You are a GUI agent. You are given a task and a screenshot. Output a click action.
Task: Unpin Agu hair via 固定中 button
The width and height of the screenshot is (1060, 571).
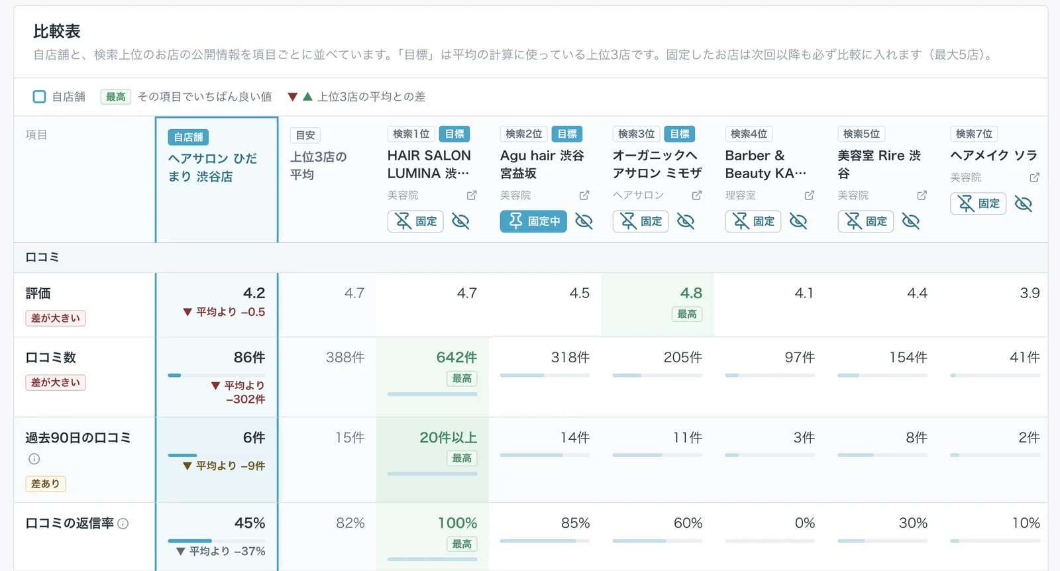(533, 221)
